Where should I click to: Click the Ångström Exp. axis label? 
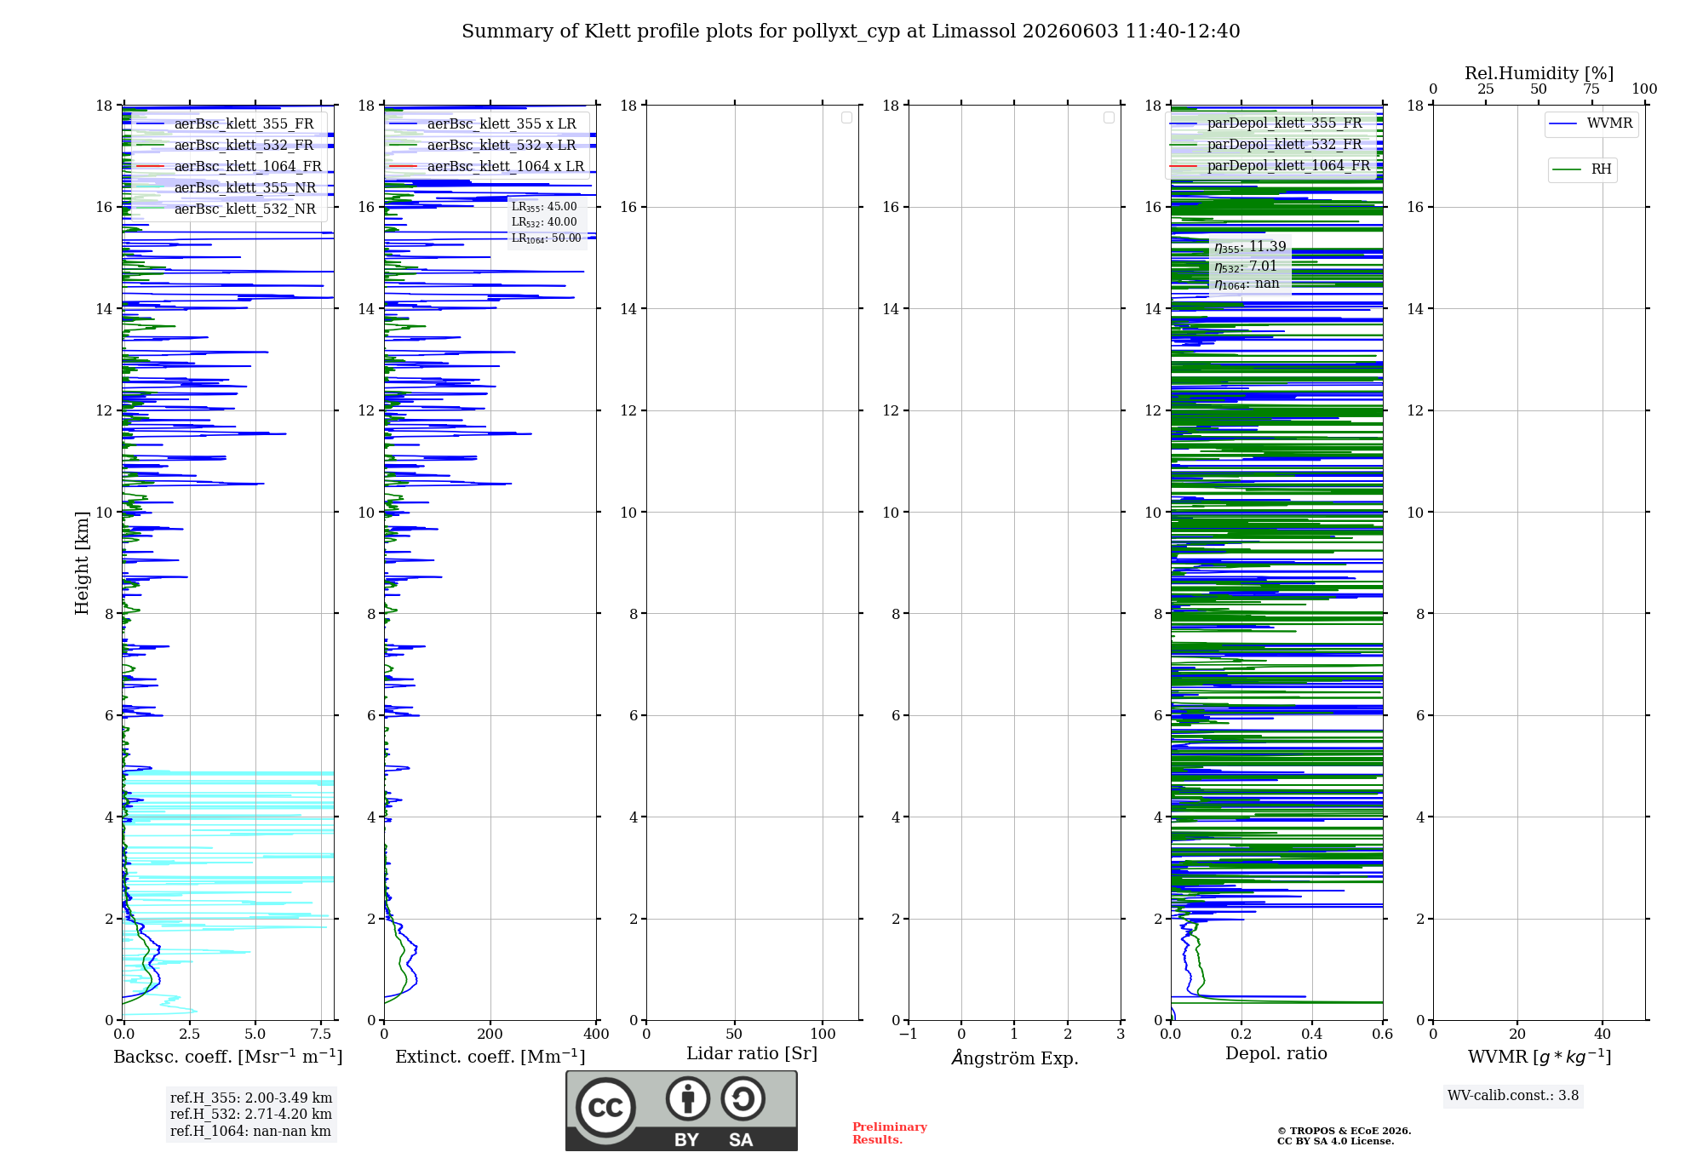[1014, 1058]
